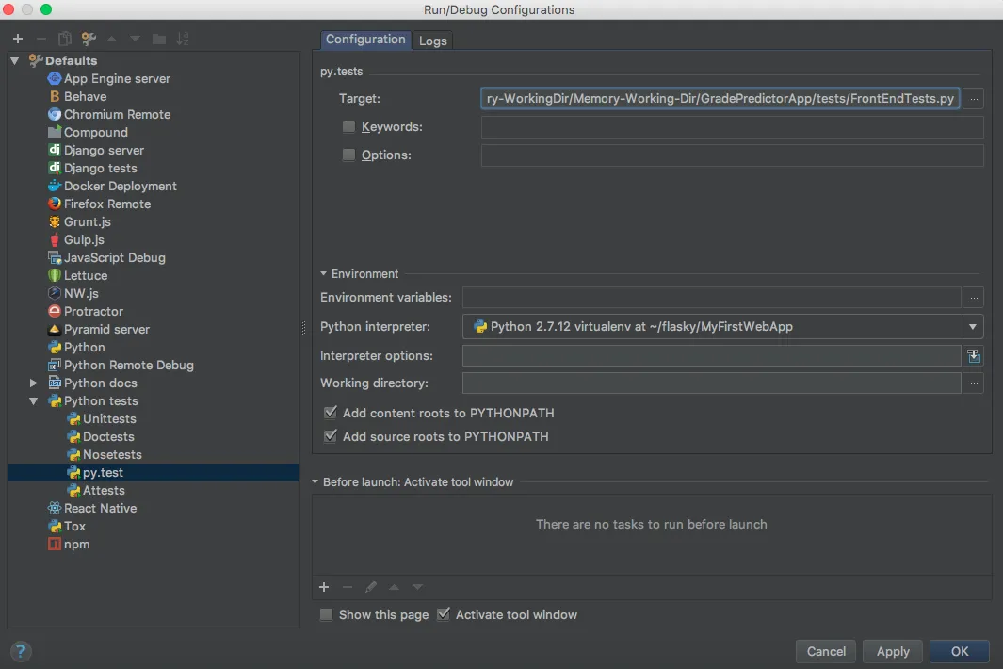Select Behave default configuration
The height and width of the screenshot is (669, 1003).
pyautogui.click(x=85, y=97)
